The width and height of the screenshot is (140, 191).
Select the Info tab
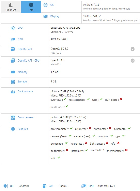31,7
